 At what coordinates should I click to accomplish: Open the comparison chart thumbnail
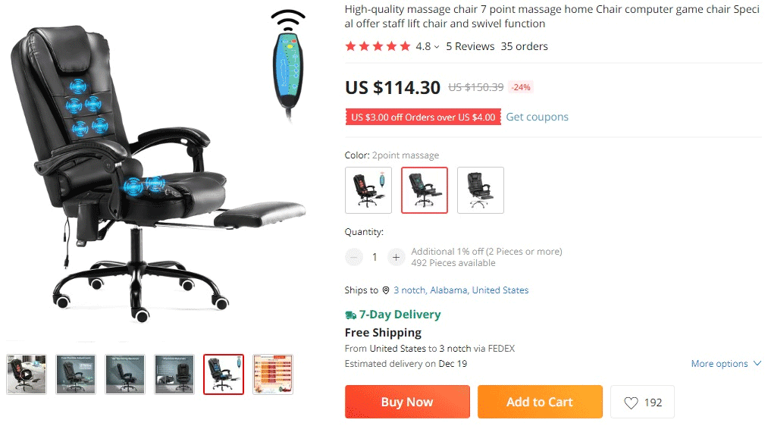[x=273, y=374]
